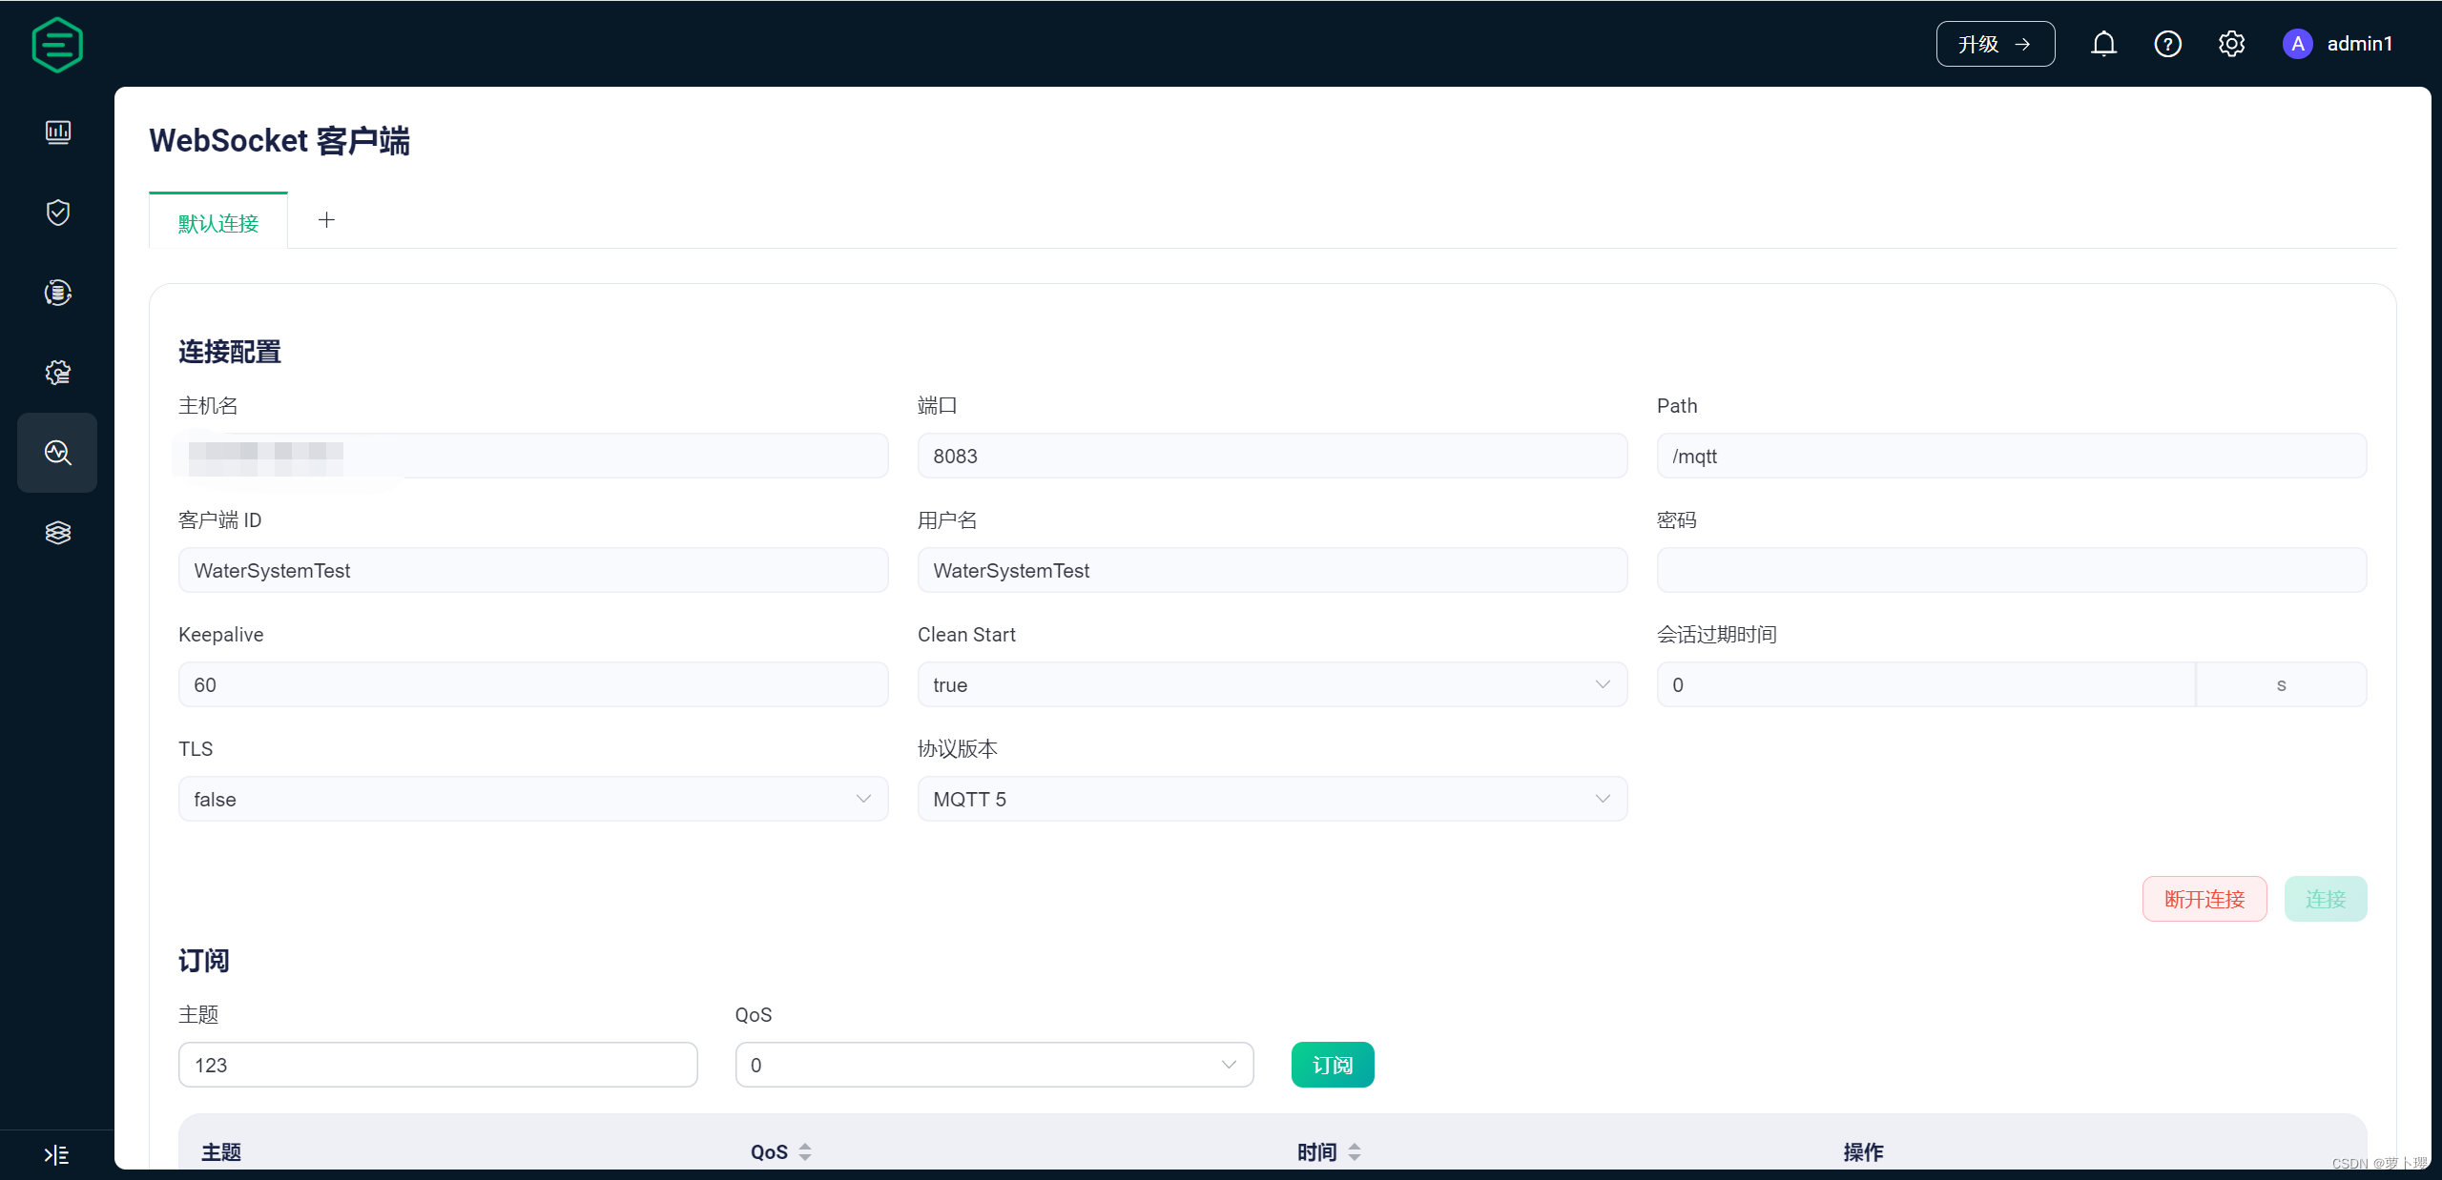Click the 操作 table column header

[1863, 1151]
